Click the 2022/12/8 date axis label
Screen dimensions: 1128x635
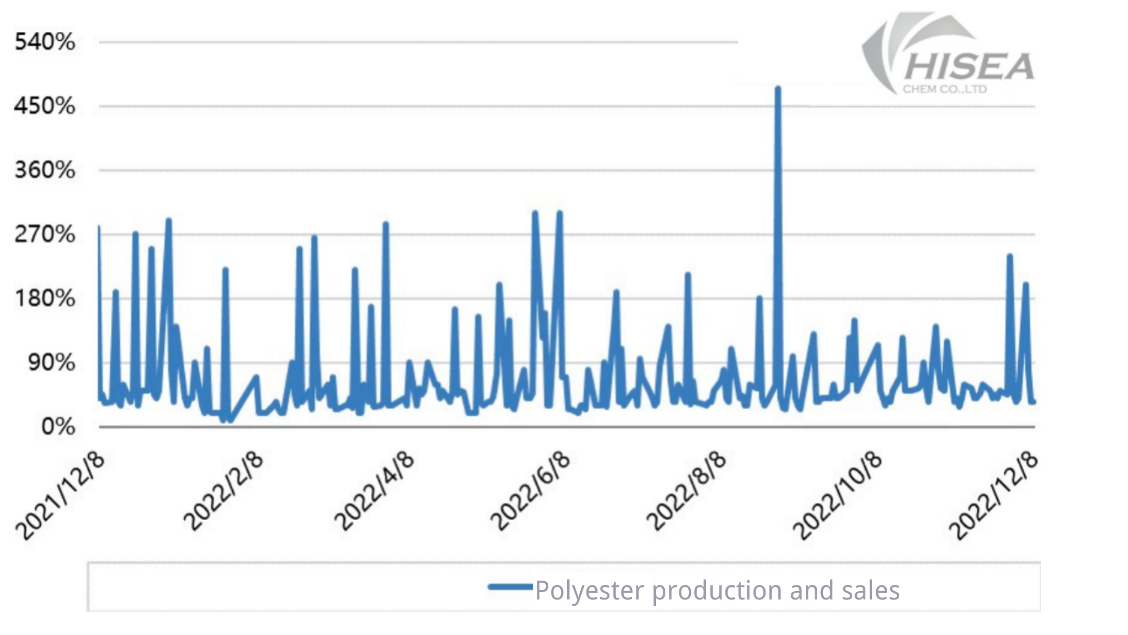click(993, 495)
